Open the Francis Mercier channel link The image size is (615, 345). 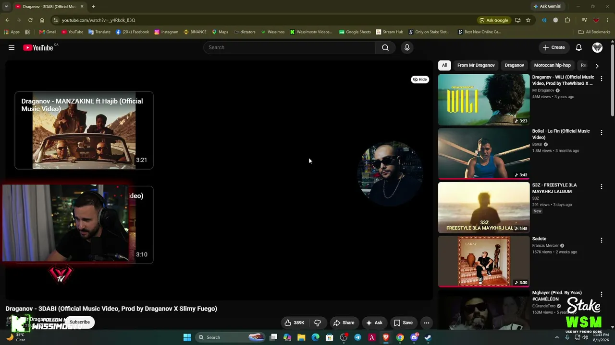coord(546,246)
